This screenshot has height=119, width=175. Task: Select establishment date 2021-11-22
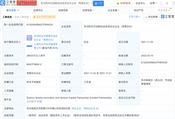pyautogui.click(x=147, y=42)
